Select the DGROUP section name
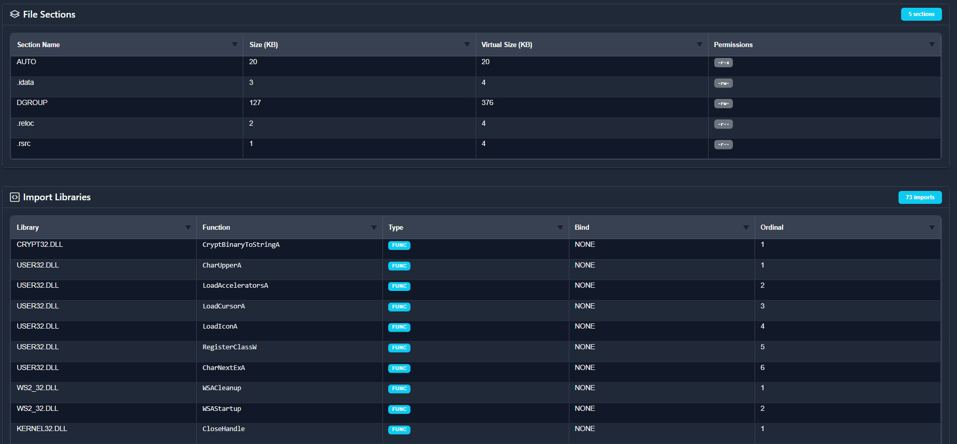 32,103
